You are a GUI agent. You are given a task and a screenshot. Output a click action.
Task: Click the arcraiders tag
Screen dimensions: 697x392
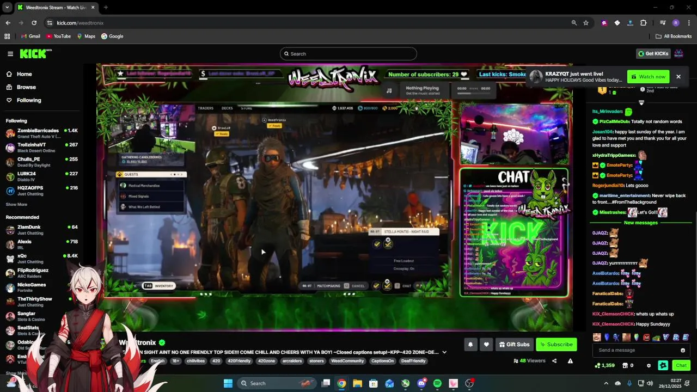tap(292, 361)
